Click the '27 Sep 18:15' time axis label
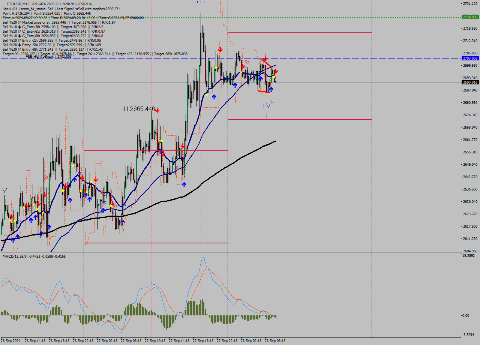Screen dimensions: 480x345 203,341
